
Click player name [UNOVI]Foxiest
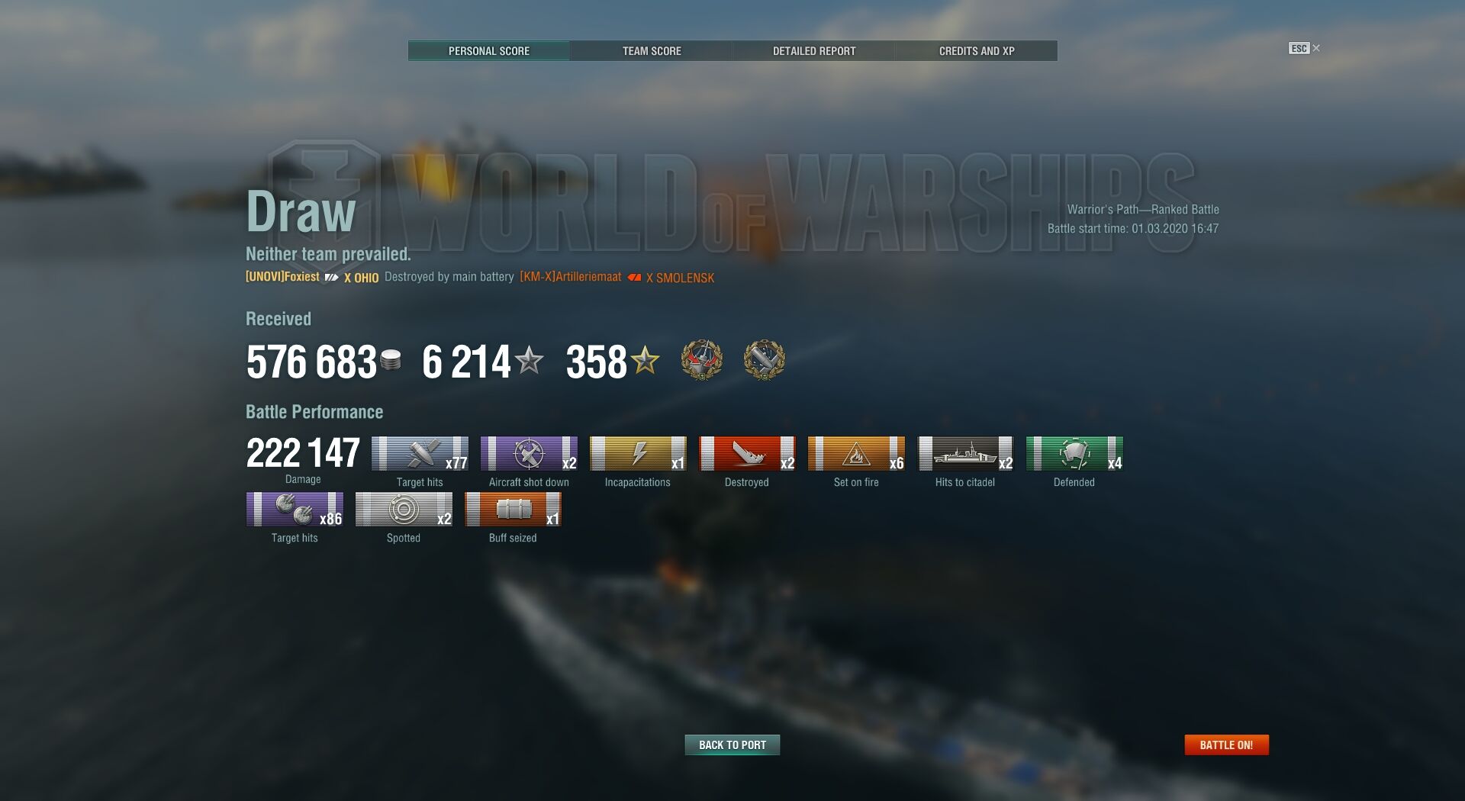click(x=282, y=277)
